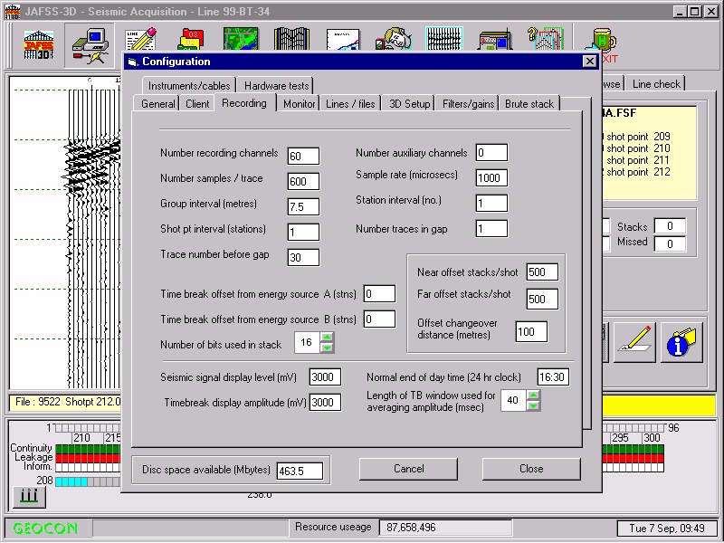724x543 pixels.
Task: Click Resource useage value 87,658,496
Action: [445, 528]
